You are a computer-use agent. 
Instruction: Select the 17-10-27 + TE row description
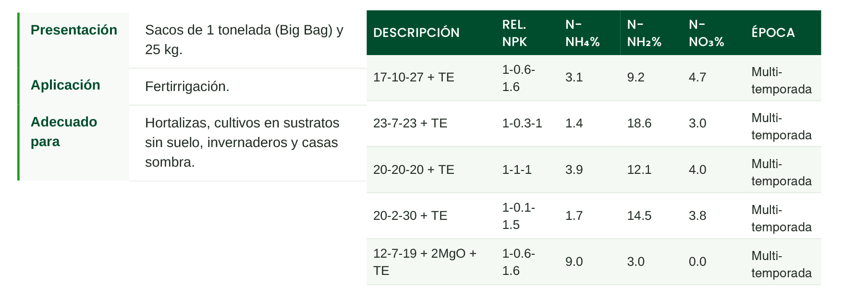coord(414,78)
